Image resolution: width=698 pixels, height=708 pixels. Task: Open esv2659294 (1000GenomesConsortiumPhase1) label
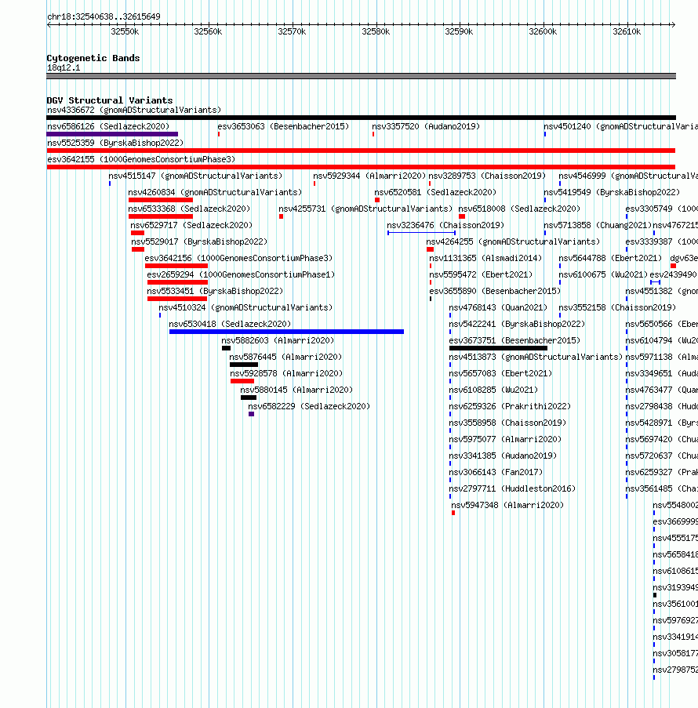coord(241,275)
